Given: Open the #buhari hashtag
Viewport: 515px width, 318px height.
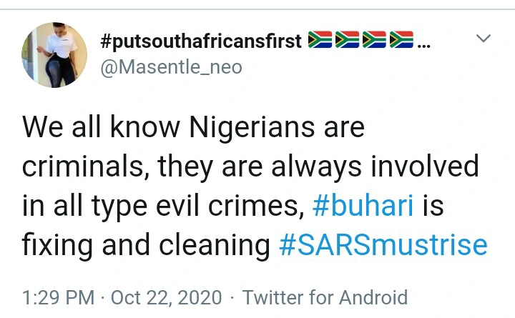Looking at the screenshot, I should pyautogui.click(x=362, y=206).
